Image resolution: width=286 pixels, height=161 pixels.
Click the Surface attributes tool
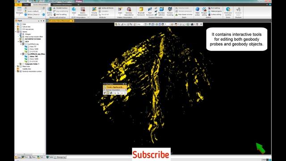[106, 8]
